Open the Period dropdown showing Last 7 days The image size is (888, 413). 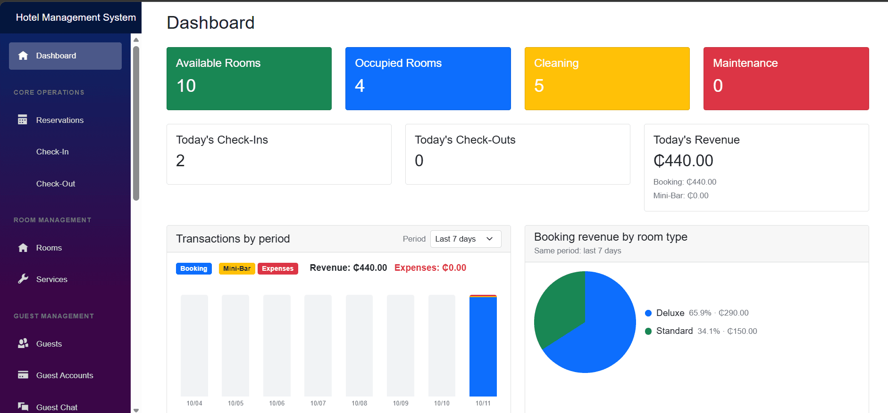pos(466,239)
